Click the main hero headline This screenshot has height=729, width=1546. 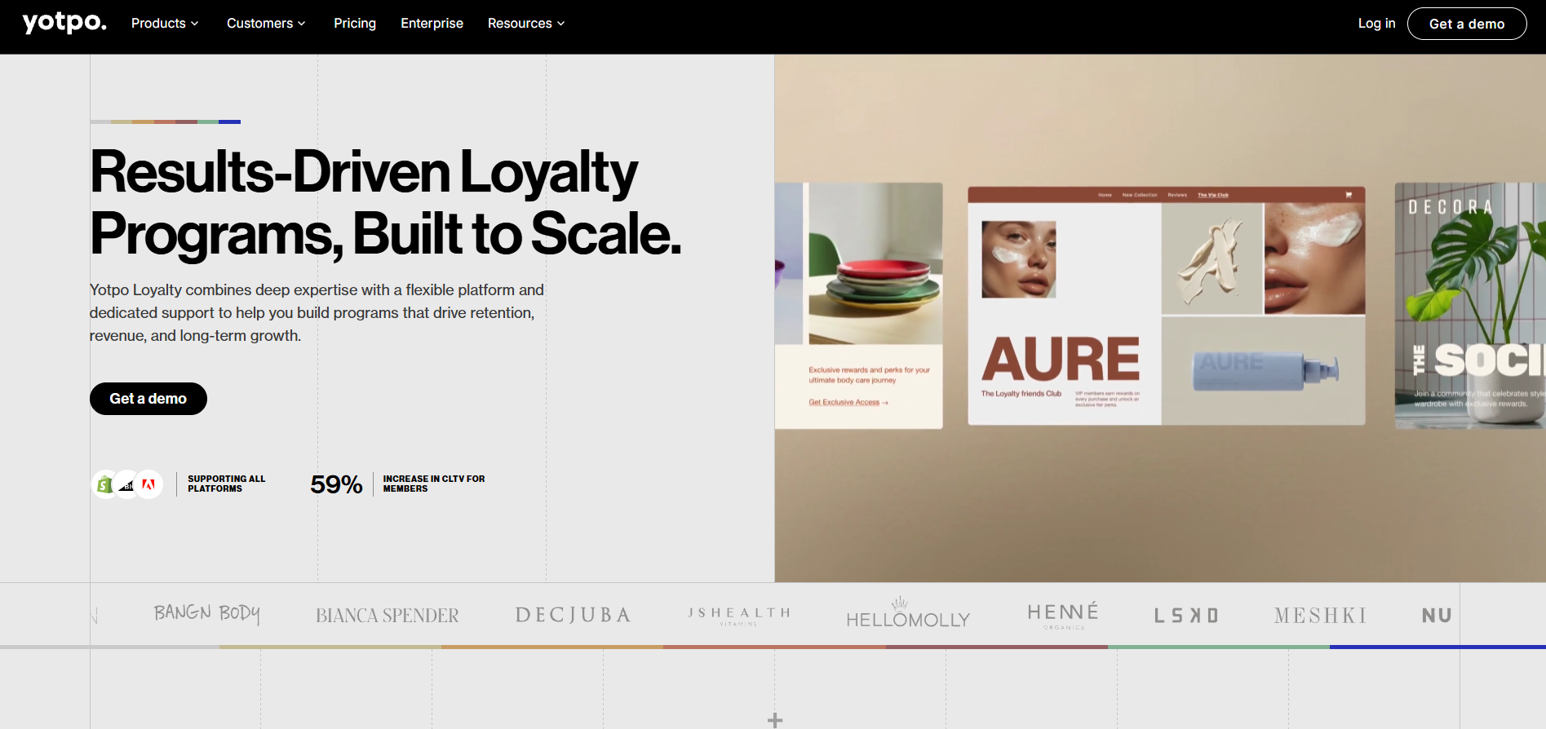click(385, 202)
